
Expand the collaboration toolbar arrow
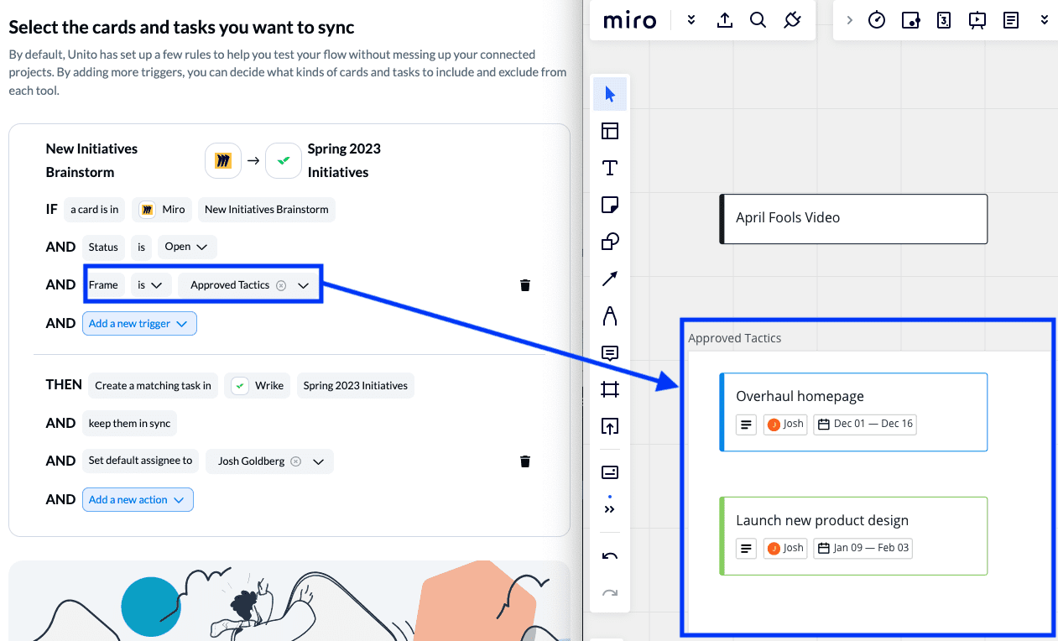click(x=849, y=20)
